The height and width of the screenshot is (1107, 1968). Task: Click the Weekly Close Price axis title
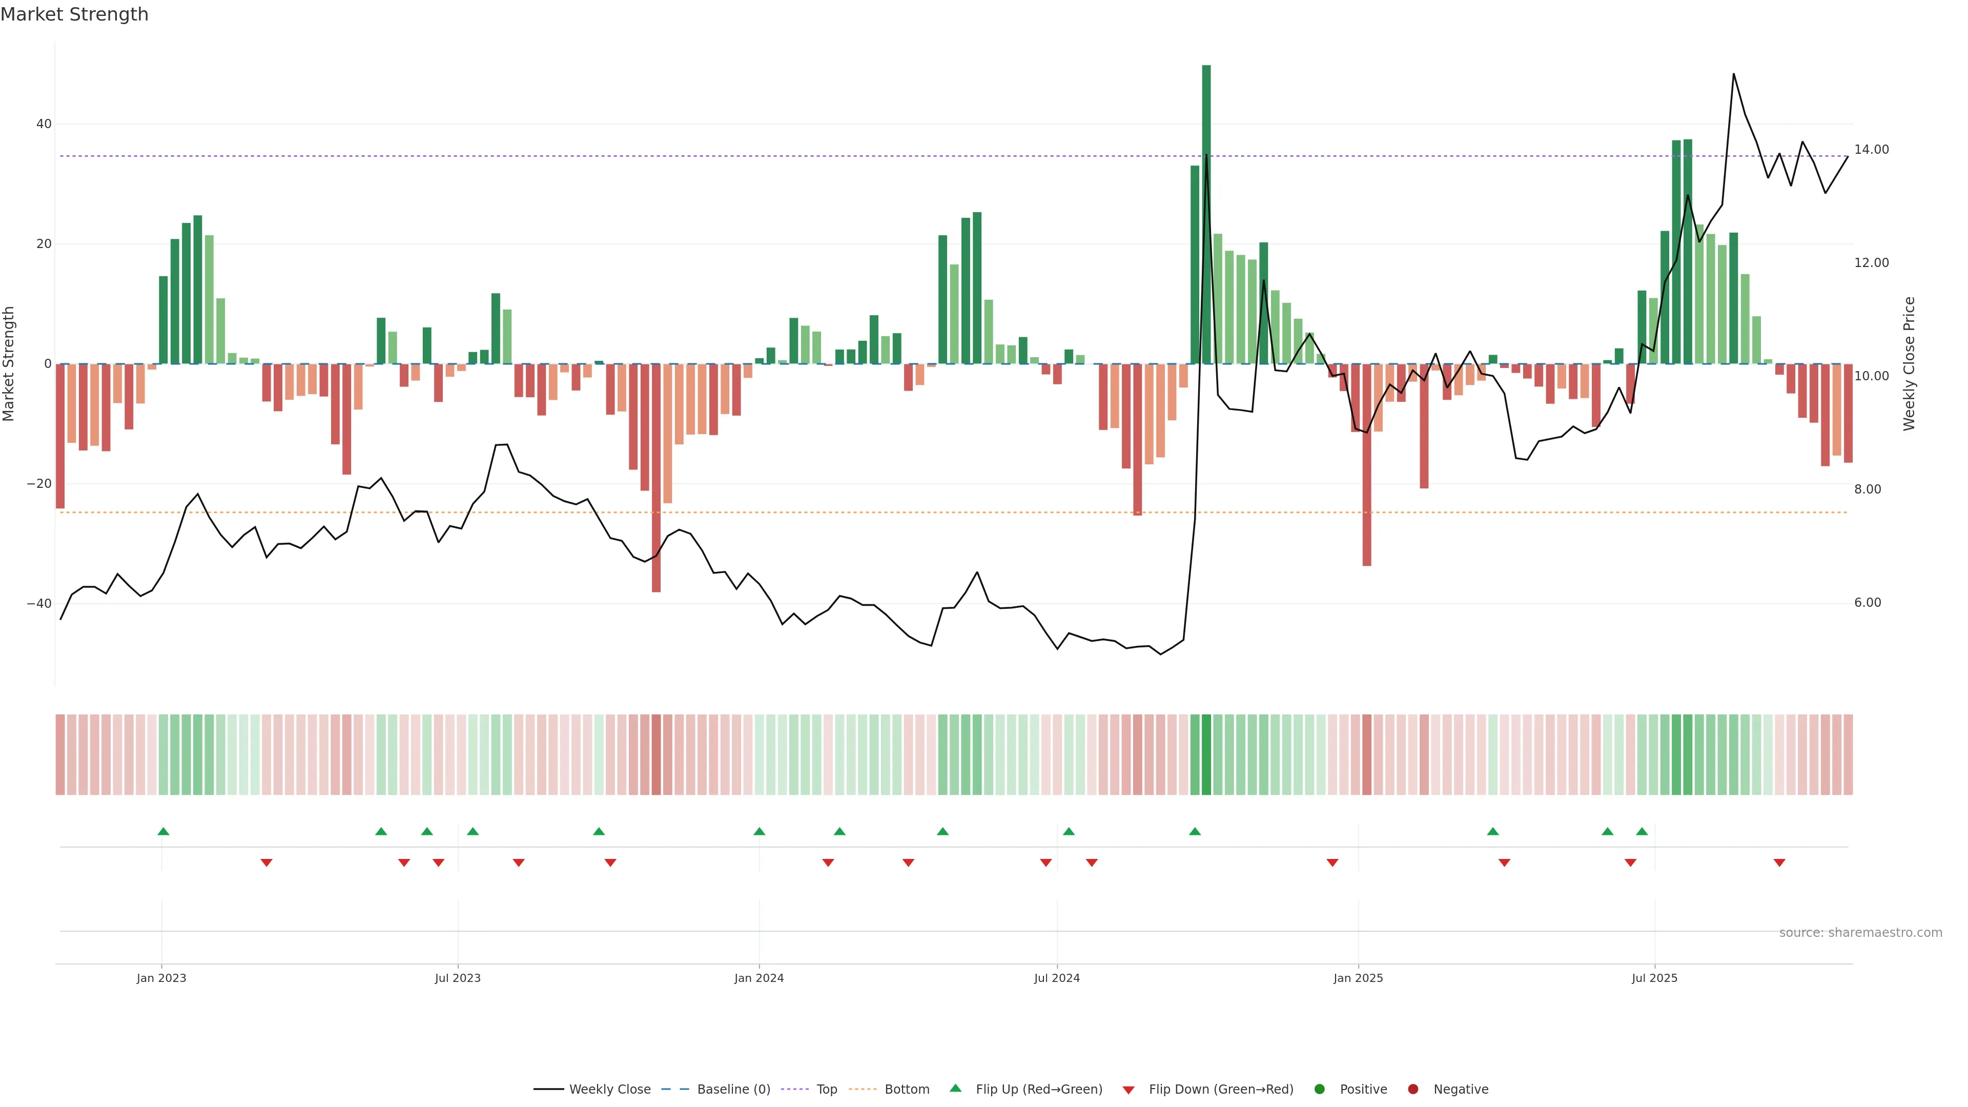pos(1909,364)
